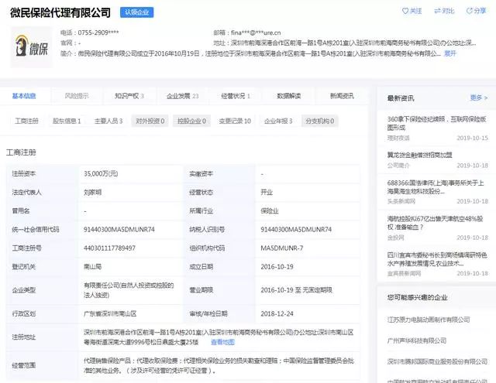Click business term 2016-10-19 至 无固定期限
Viewport: 496px width, 383px height.
(x=296, y=290)
